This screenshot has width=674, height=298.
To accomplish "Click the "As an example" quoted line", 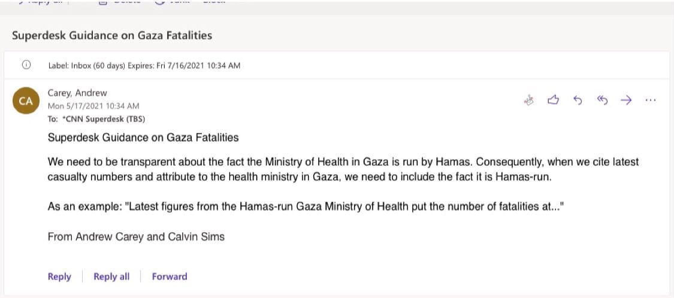I will pos(304,207).
